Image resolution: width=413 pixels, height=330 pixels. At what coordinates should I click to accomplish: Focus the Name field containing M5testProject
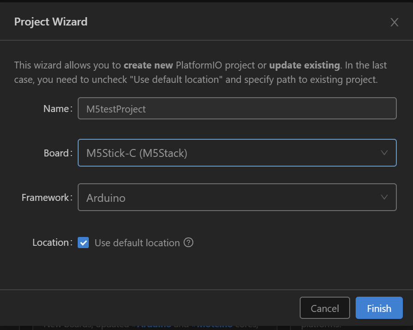tap(237, 109)
